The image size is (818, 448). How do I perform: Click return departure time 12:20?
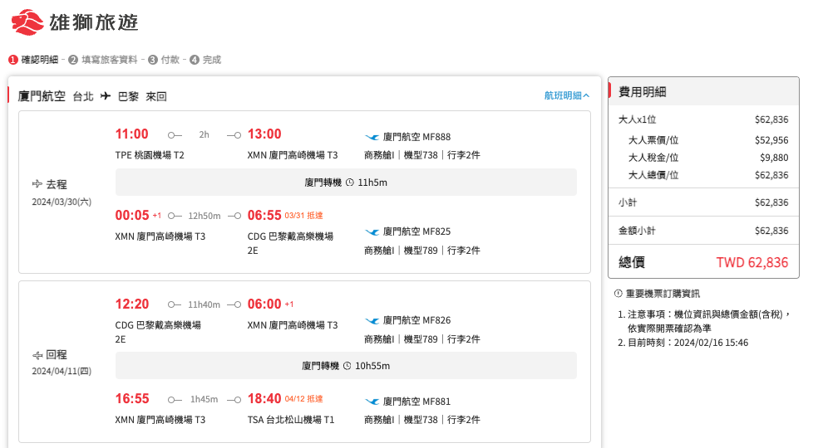[132, 304]
